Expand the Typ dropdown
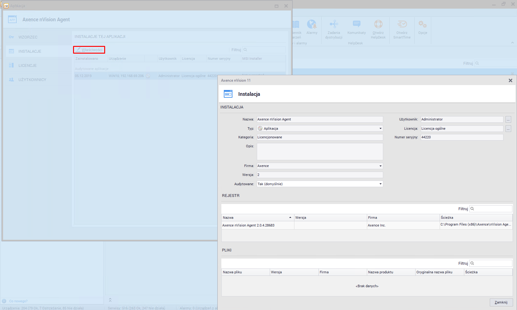Screen dimensions: 517x310 pyautogui.click(x=380, y=128)
